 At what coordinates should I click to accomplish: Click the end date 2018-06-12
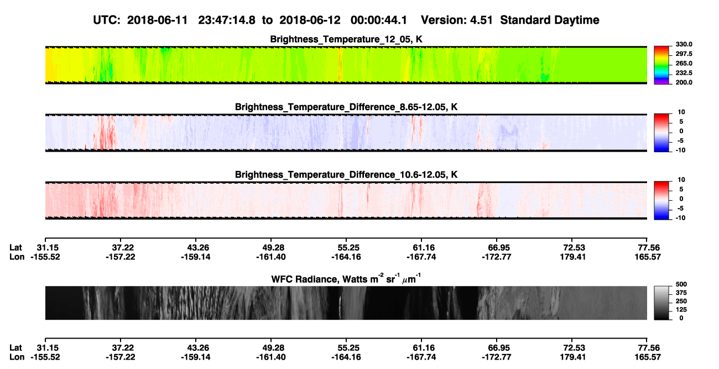[x=310, y=20]
